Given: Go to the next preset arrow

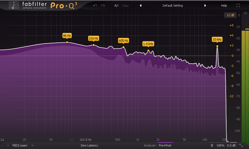Looking at the screenshot, I should click(205, 6).
